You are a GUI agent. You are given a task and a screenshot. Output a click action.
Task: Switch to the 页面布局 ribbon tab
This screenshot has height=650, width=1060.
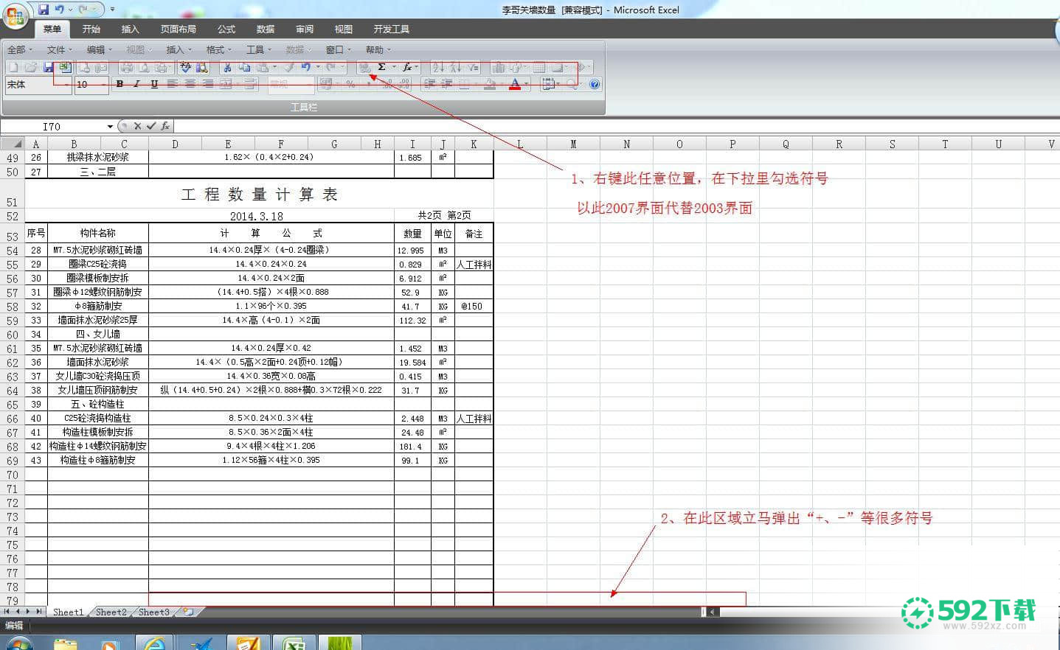(x=179, y=29)
